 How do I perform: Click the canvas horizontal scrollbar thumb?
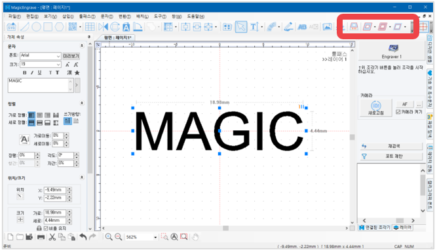tap(226, 228)
